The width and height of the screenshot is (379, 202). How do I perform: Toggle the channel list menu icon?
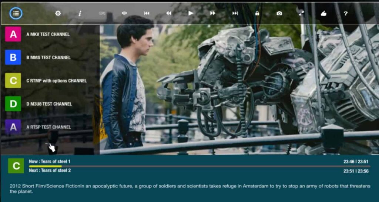pyautogui.click(x=16, y=14)
